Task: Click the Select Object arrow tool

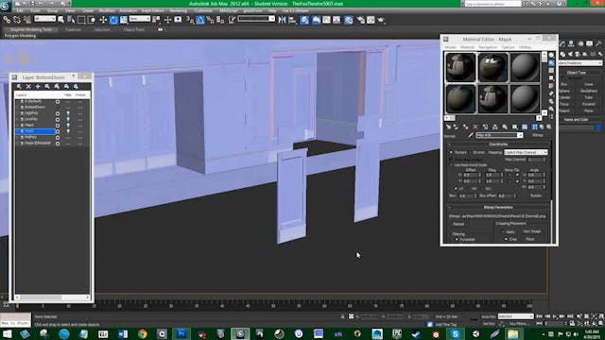Action: point(60,20)
